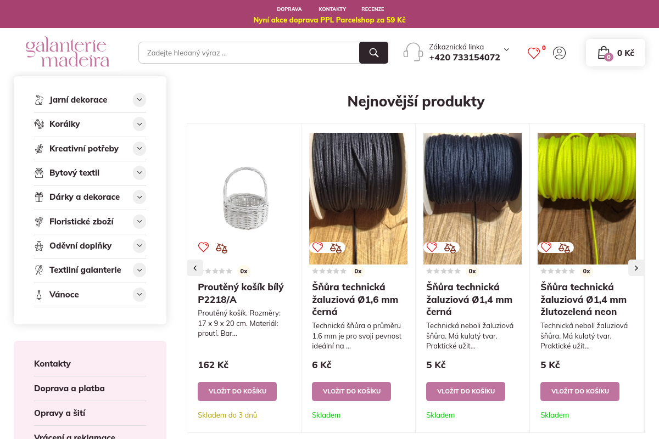Click the magnifier search button
Image resolution: width=659 pixels, height=439 pixels.
(373, 53)
